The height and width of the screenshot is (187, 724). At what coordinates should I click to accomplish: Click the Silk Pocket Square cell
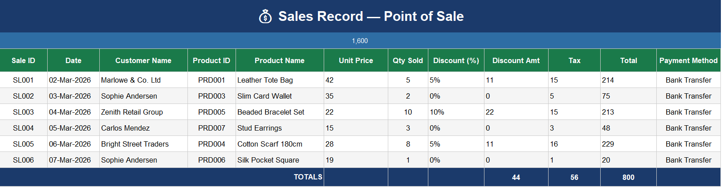[280, 160]
